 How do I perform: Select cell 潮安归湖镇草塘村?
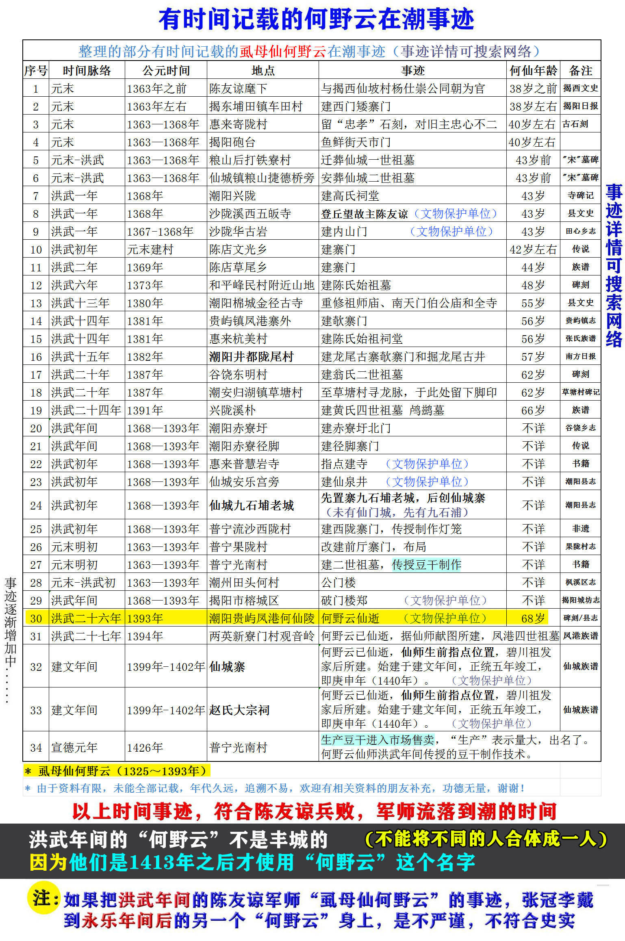[x=263, y=392]
